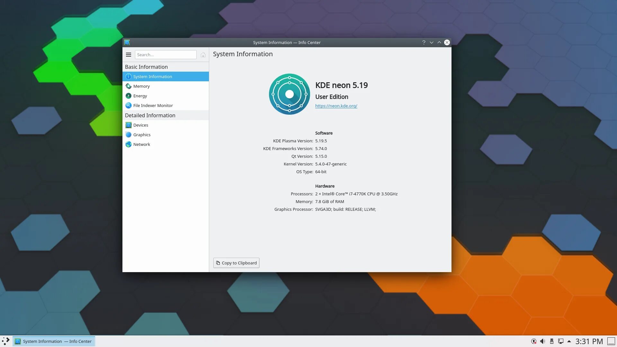The width and height of the screenshot is (617, 347).
Task: Click into the Search field
Action: click(x=166, y=55)
